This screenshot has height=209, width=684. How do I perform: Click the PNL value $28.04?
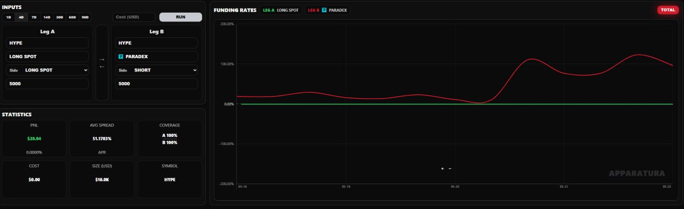tap(34, 139)
